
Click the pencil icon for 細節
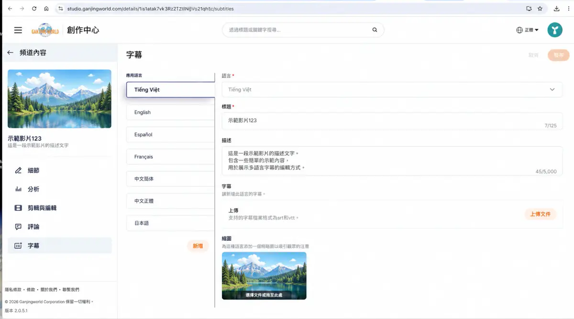click(18, 170)
